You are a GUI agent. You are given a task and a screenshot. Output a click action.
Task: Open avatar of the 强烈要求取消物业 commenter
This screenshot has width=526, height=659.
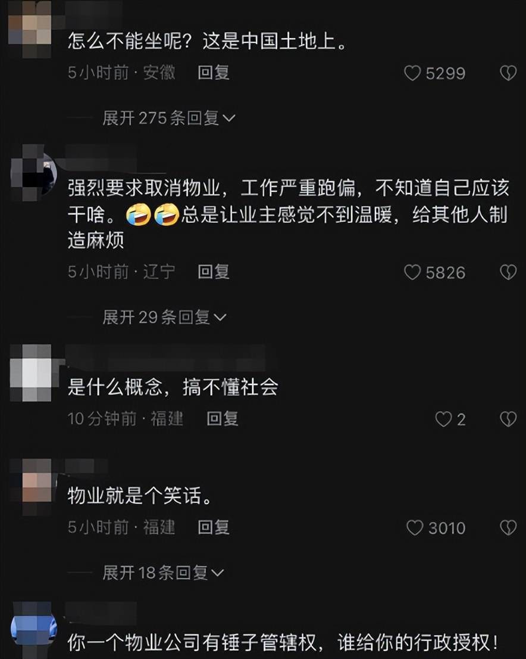tap(33, 173)
